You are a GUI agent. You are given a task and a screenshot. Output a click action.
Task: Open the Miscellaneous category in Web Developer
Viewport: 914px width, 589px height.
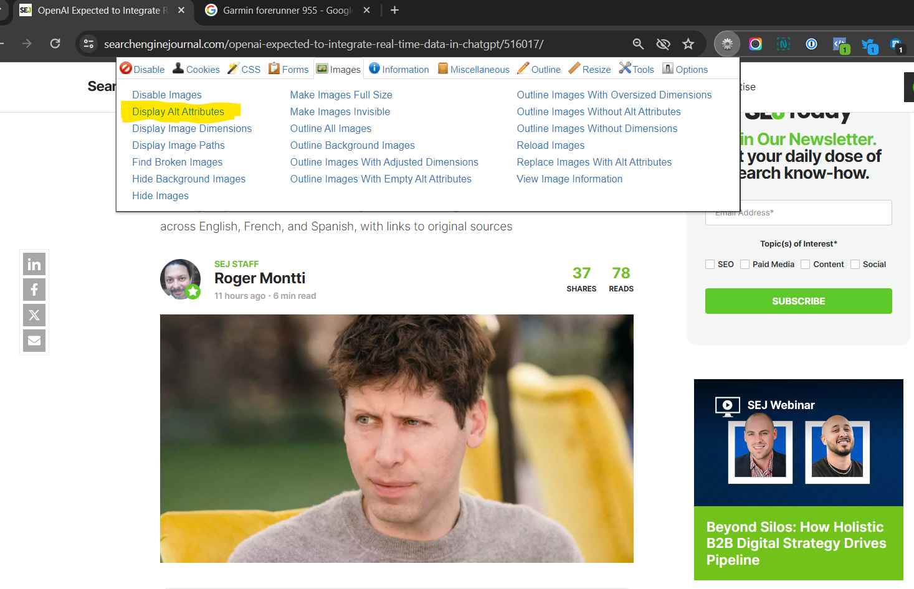click(x=473, y=68)
